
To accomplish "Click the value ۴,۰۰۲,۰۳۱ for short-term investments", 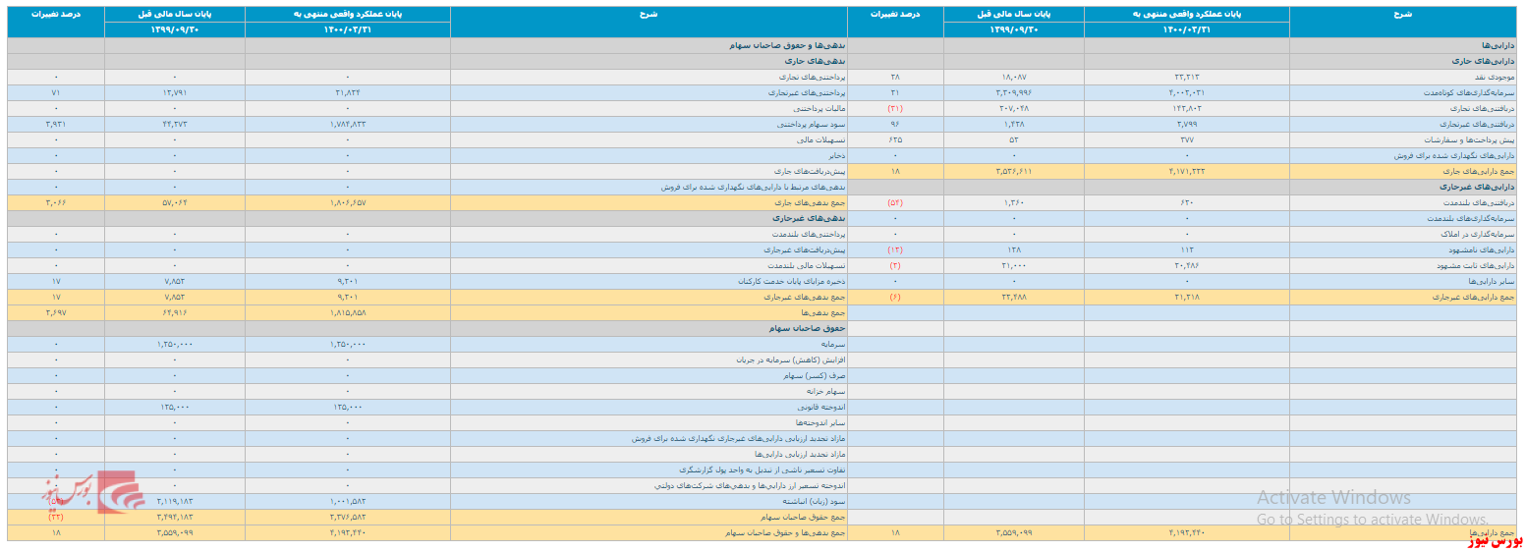I will pyautogui.click(x=1187, y=91).
